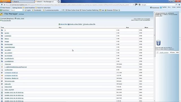The width and height of the screenshot is (181, 102).
Task: Click the fantastico_fileslist.txt text icon
Action: (x=2, y=78)
